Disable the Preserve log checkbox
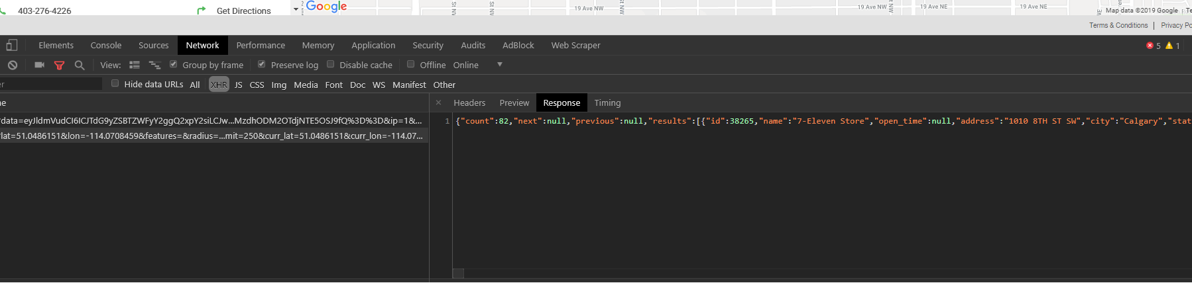Viewport: 1192px width, 283px height. (x=262, y=64)
